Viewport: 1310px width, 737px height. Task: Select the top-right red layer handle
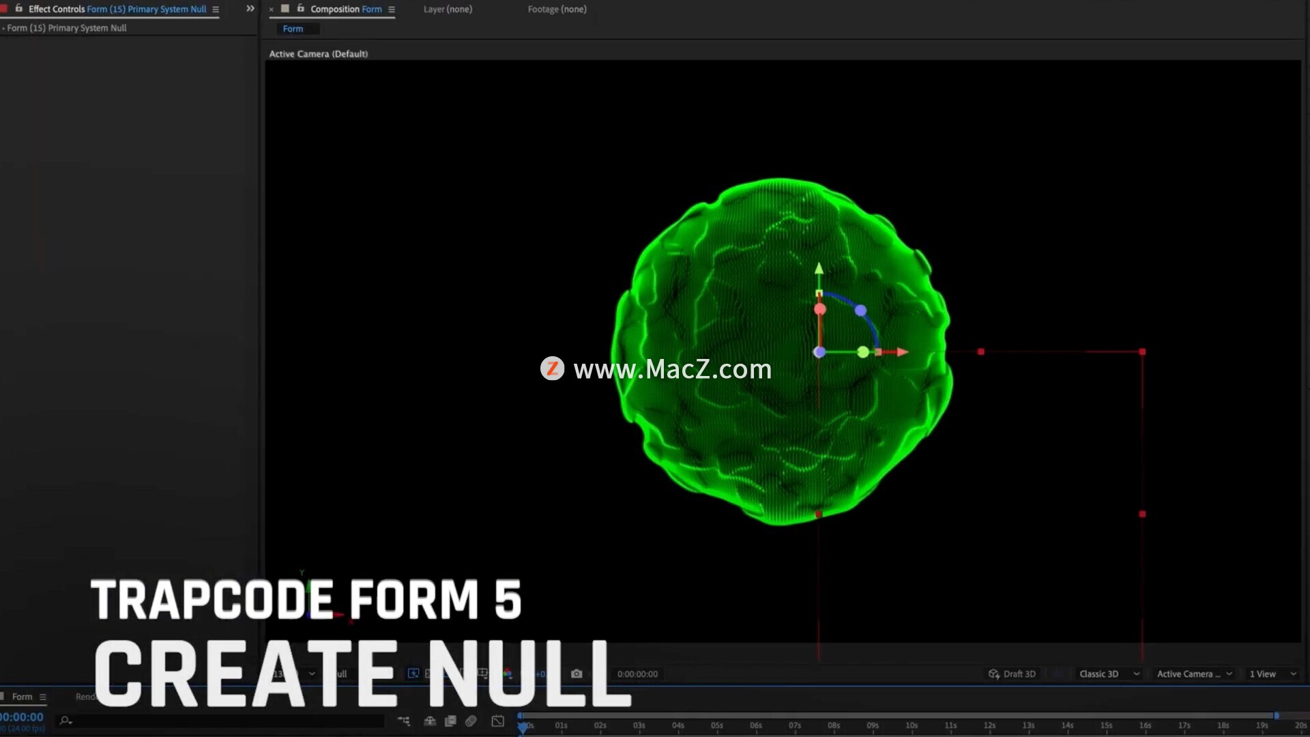point(1142,352)
